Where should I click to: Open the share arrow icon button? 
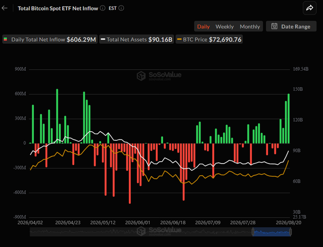(310, 8)
